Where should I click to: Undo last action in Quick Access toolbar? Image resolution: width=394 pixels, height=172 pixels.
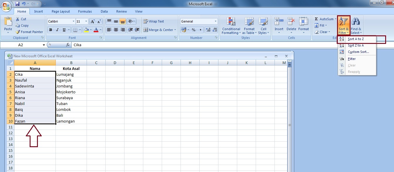tap(23, 4)
